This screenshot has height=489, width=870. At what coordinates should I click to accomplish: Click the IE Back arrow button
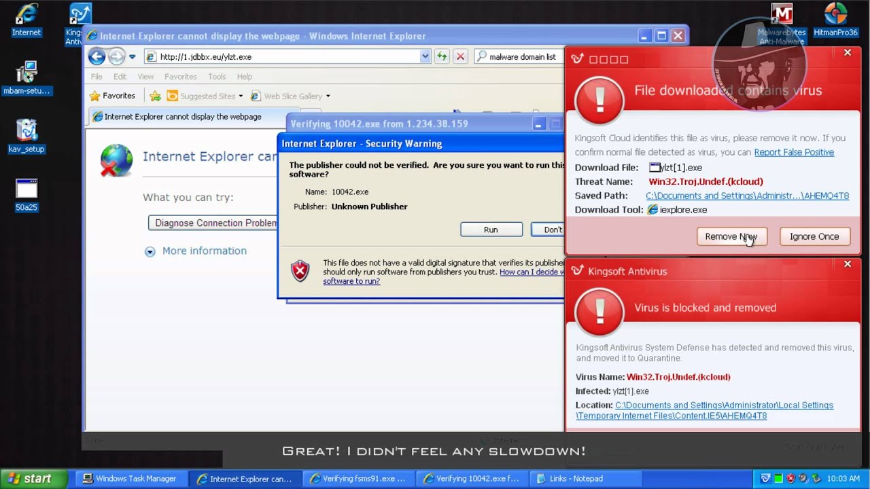pyautogui.click(x=97, y=56)
